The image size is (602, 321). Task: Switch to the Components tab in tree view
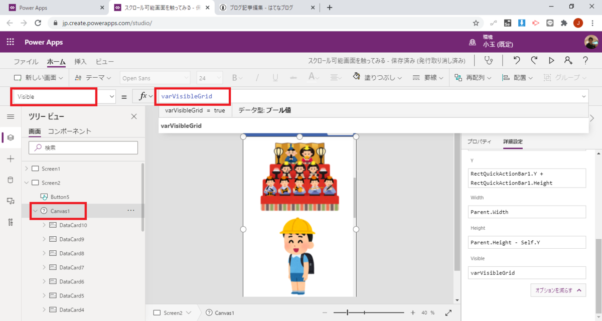(69, 131)
